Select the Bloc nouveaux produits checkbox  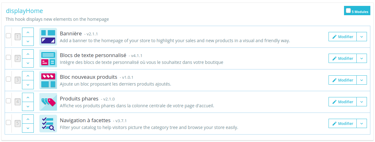click(8, 79)
